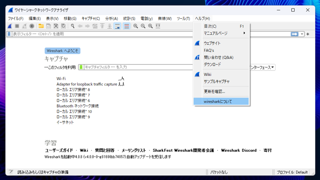Viewport: 320px width, 180px height.
Task: Open the 移動(G) menu
Action: (x=70, y=18)
